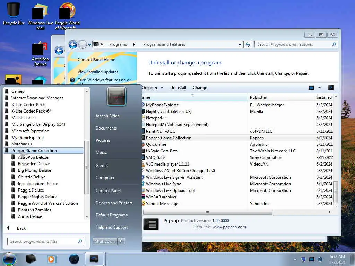The height and width of the screenshot is (266, 355).
Task: Click the clock showing 6:32 AM
Action: click(x=337, y=257)
